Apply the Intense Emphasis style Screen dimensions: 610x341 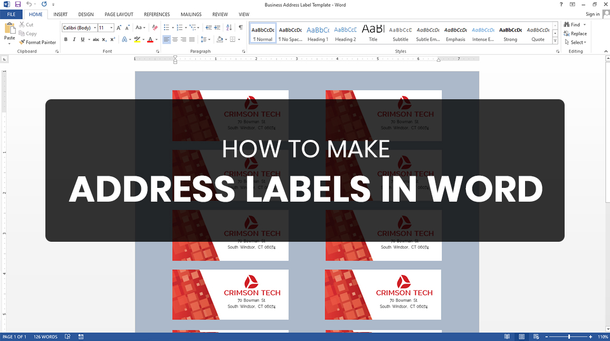(483, 33)
